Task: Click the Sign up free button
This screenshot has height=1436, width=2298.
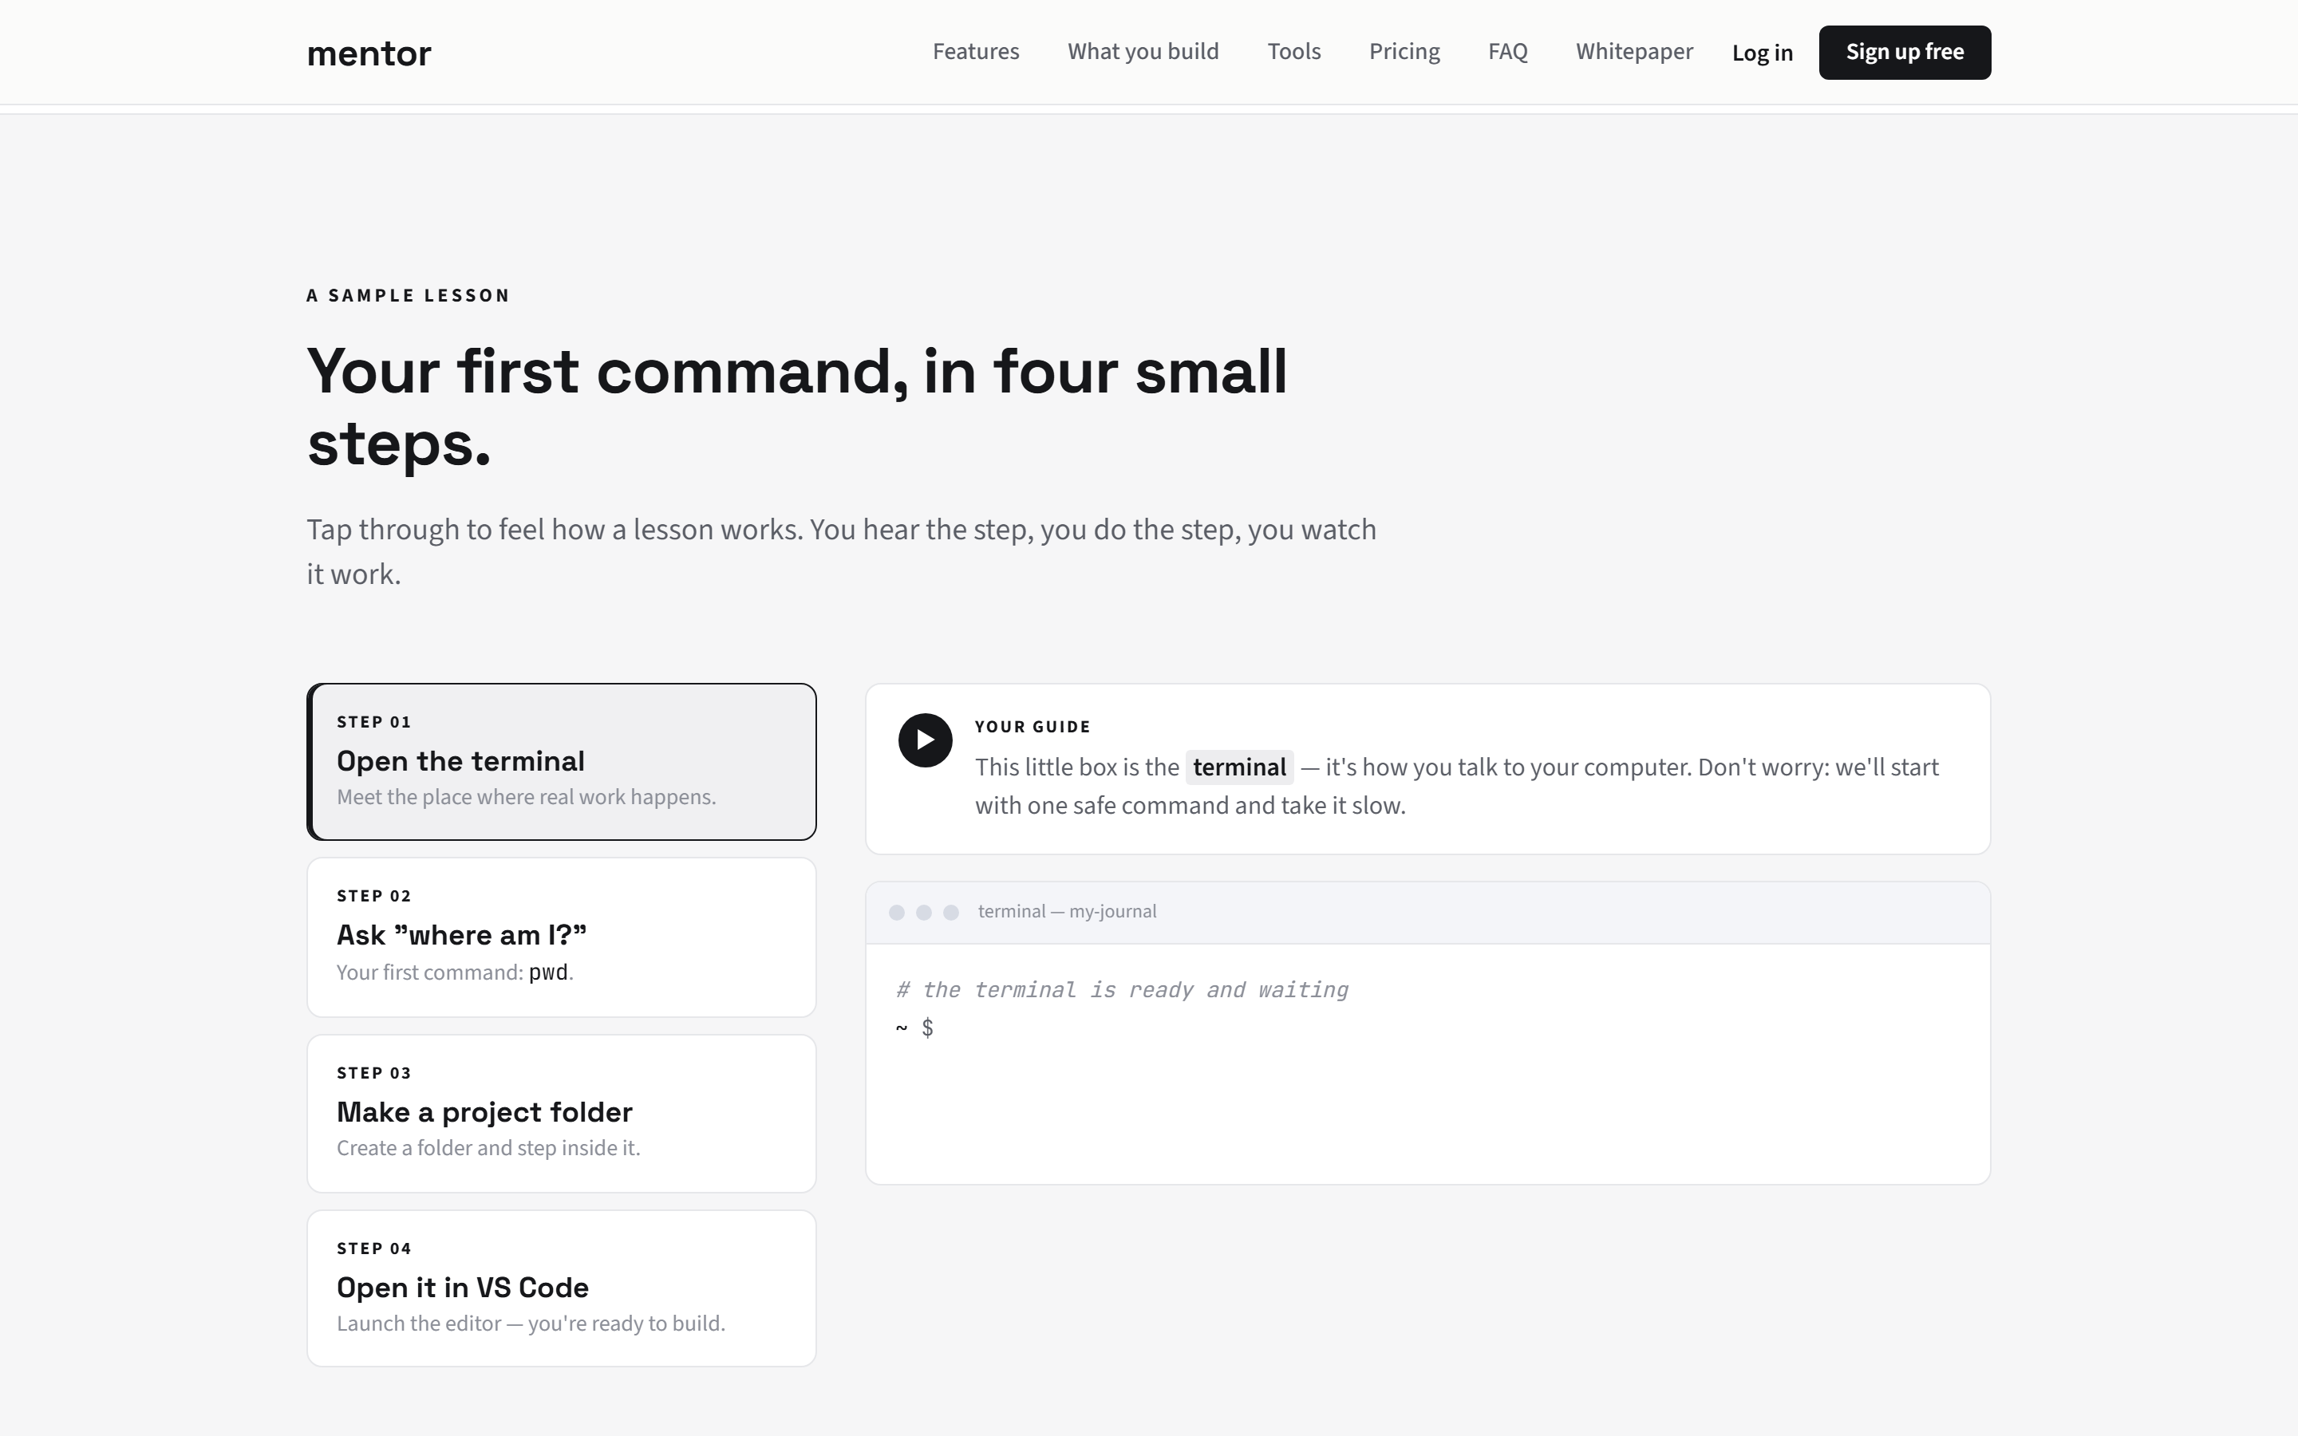Action: [1904, 52]
